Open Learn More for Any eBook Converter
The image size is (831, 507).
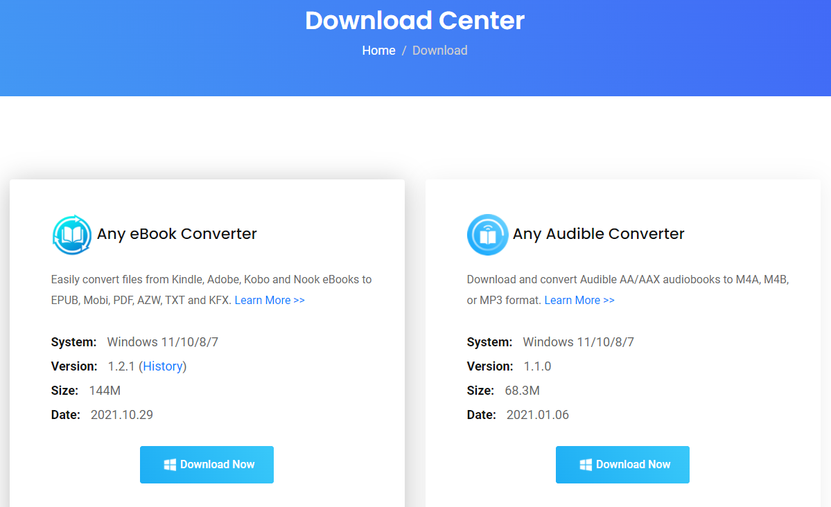[x=270, y=301]
